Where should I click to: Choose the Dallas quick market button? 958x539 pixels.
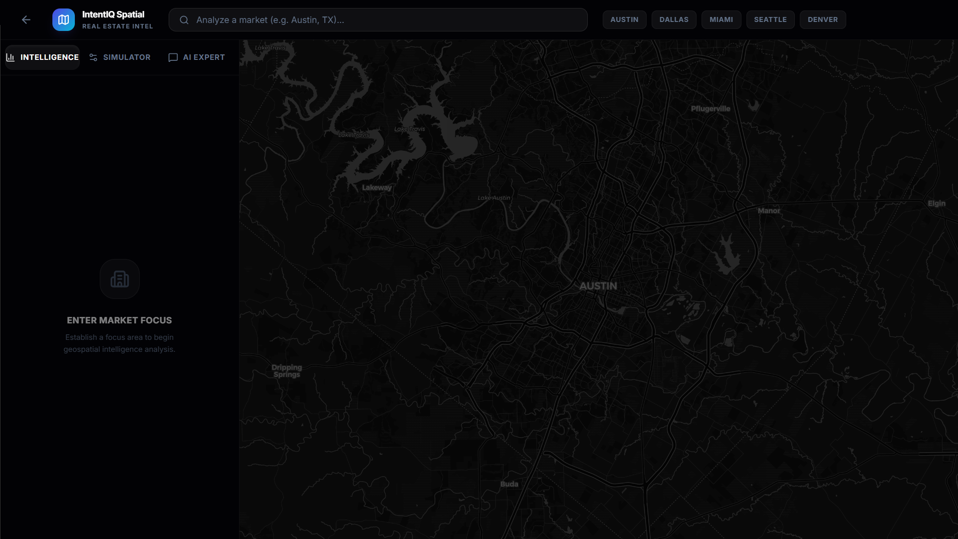674,19
